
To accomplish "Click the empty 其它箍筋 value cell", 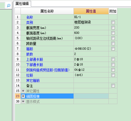I will pyautogui.click(x=91, y=80).
